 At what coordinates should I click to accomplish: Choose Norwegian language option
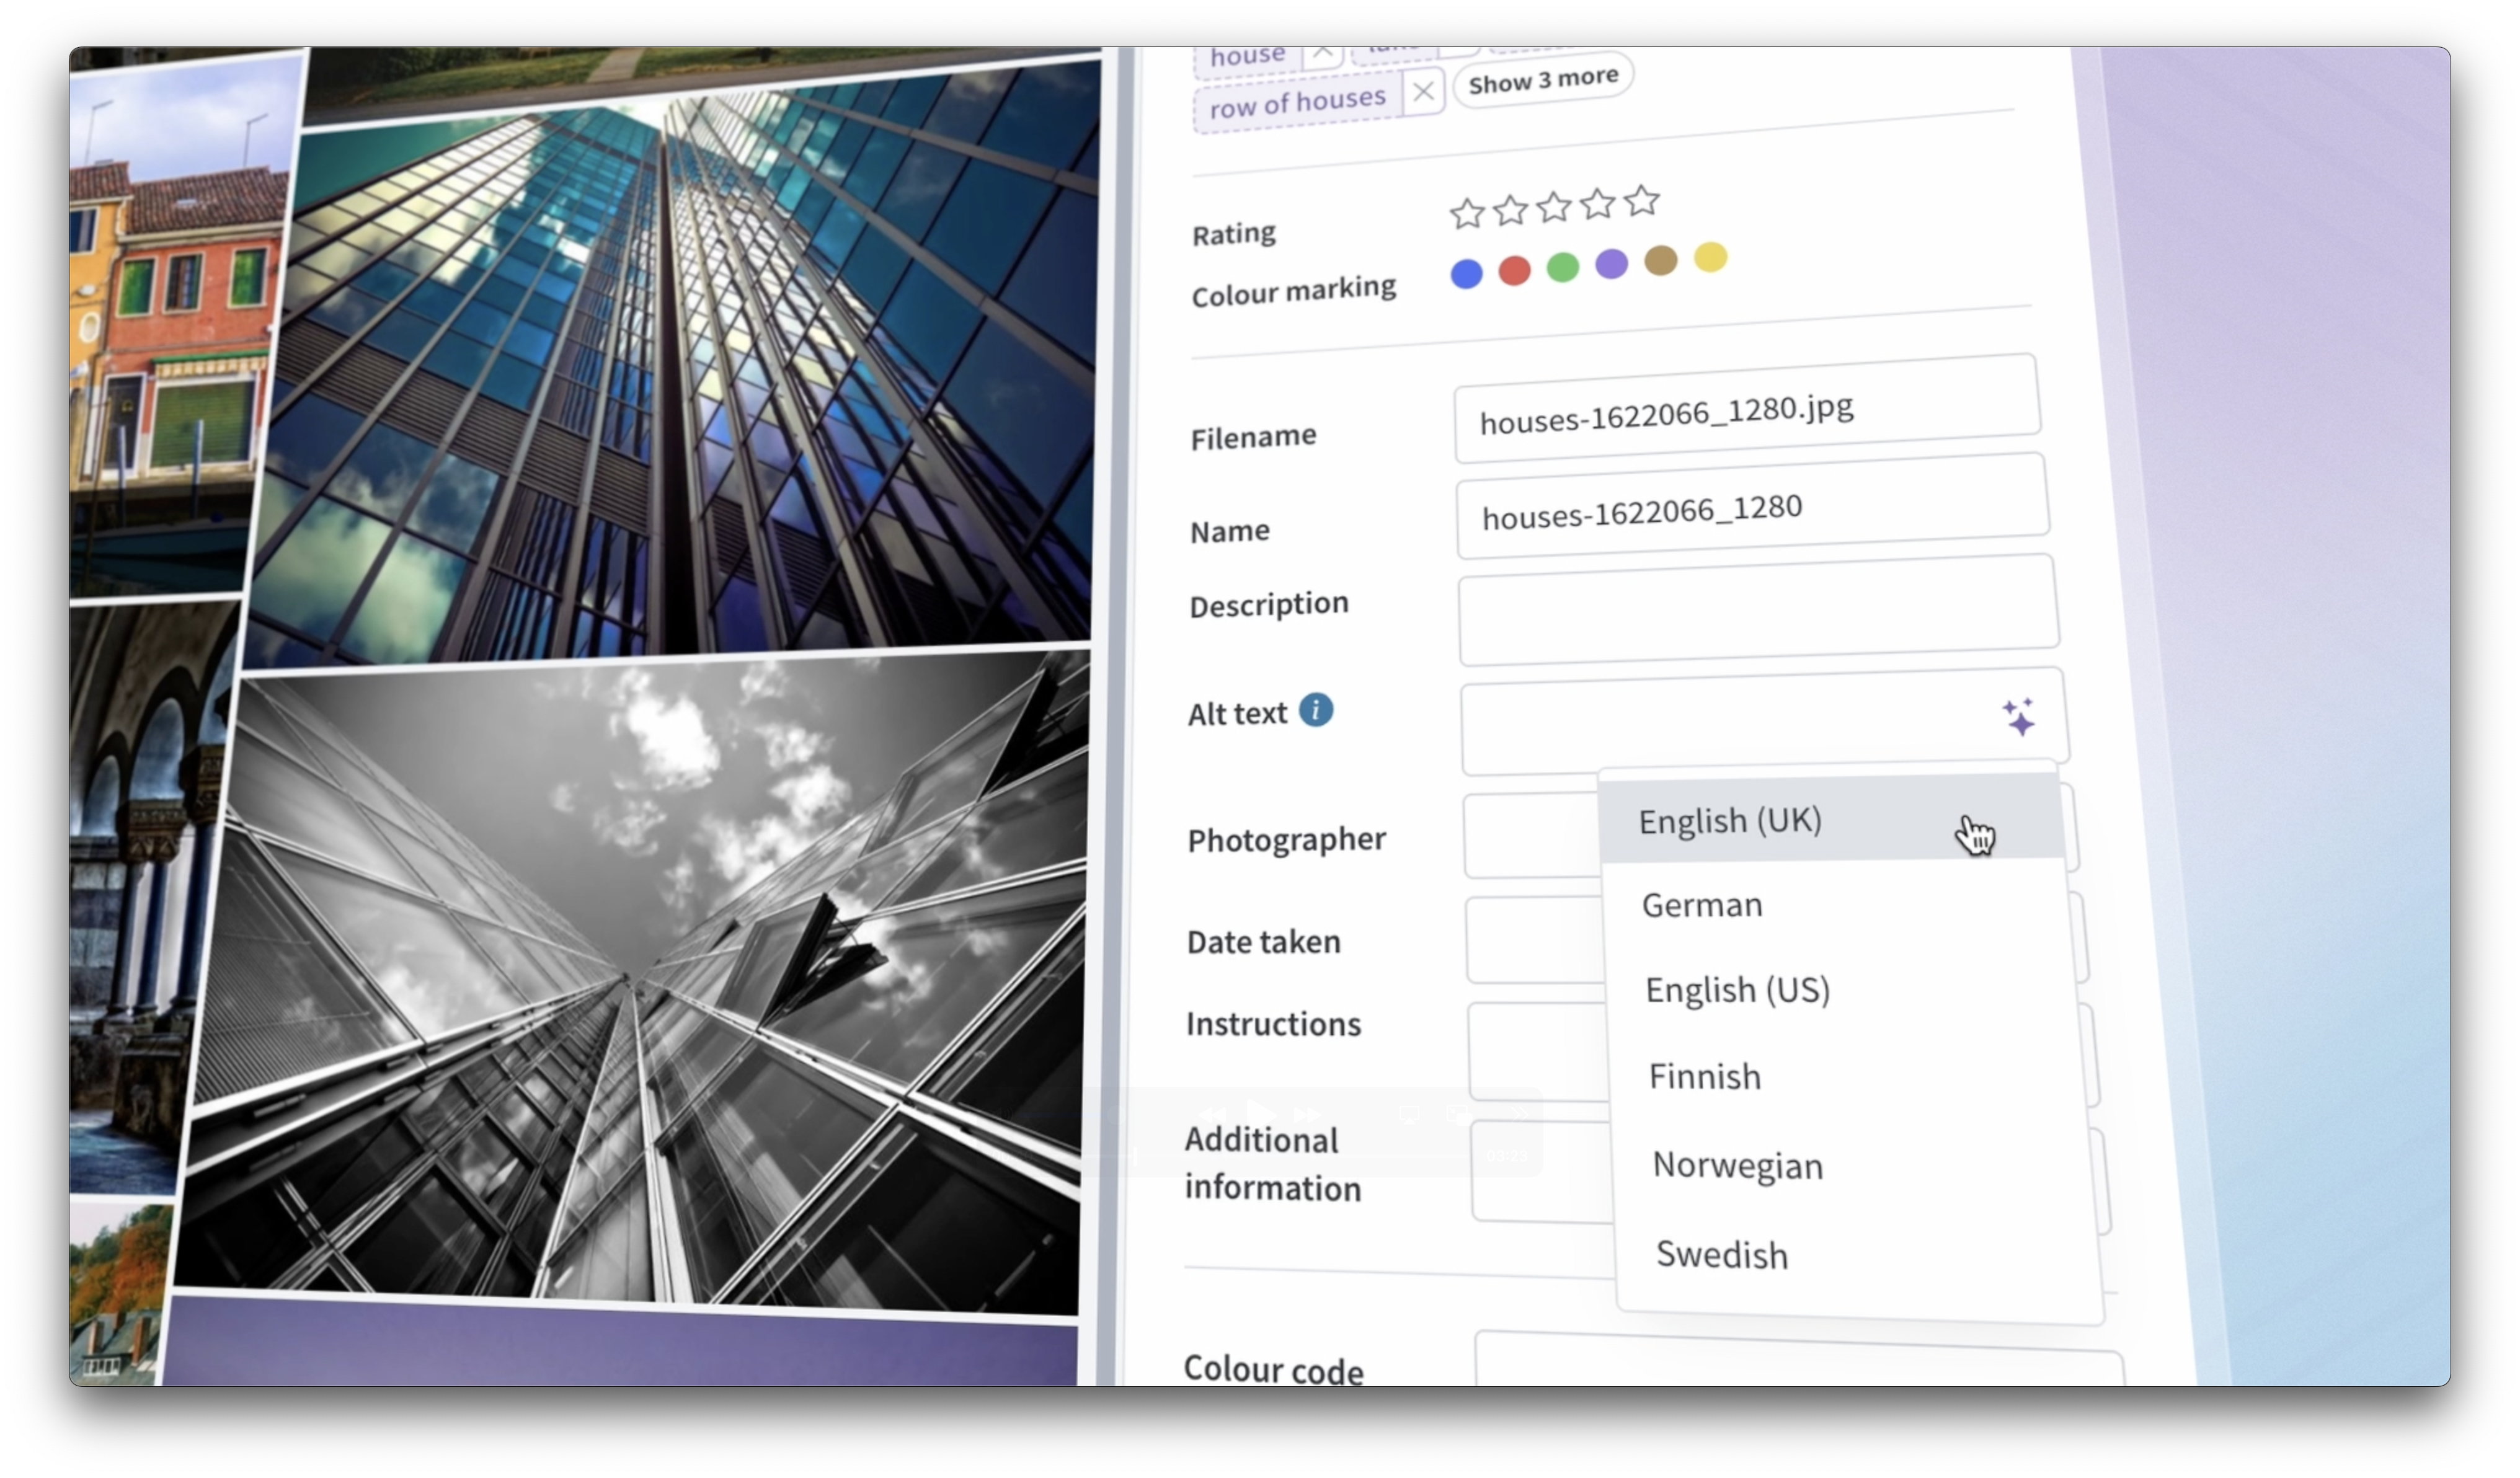pos(1737,1166)
